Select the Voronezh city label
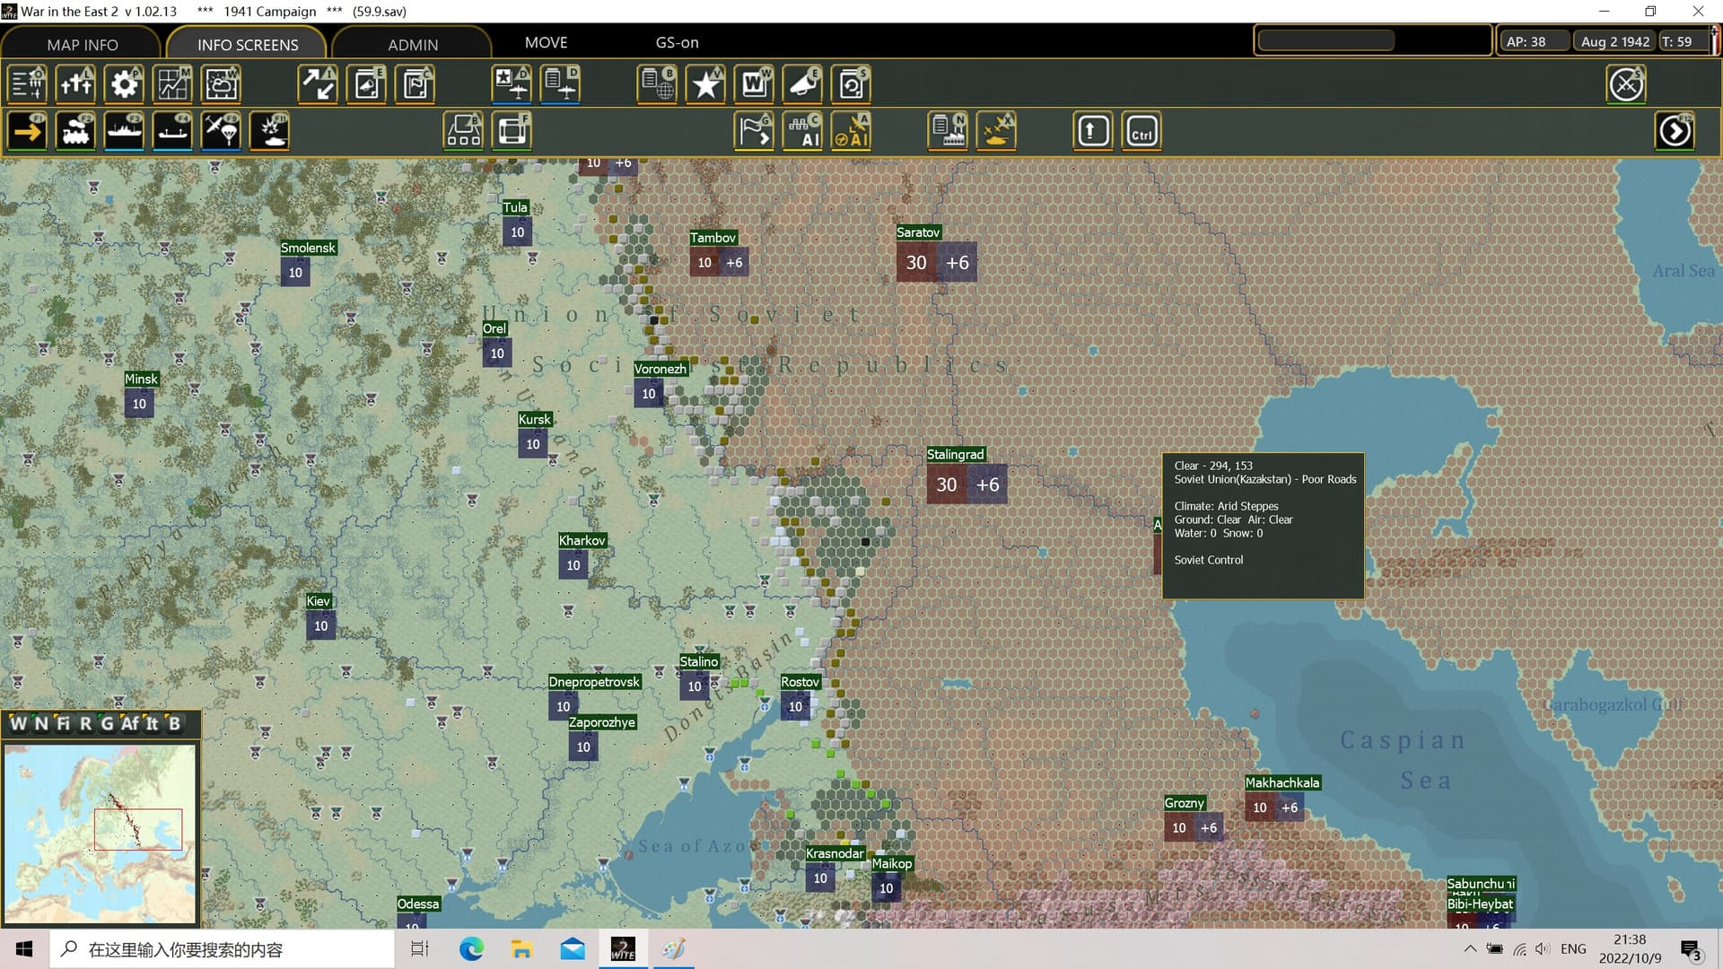1723x969 pixels. pos(660,369)
